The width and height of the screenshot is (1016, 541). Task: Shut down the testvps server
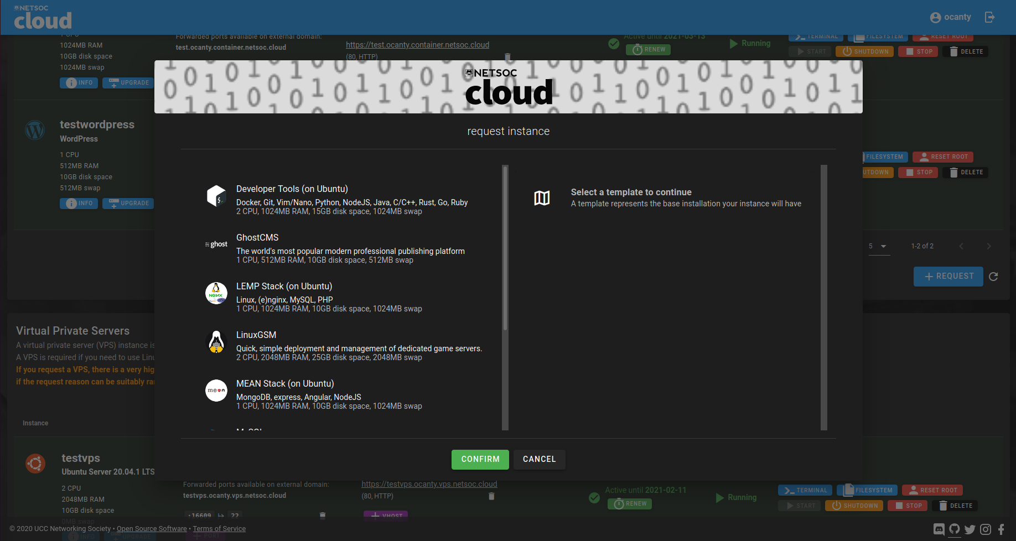coord(854,506)
